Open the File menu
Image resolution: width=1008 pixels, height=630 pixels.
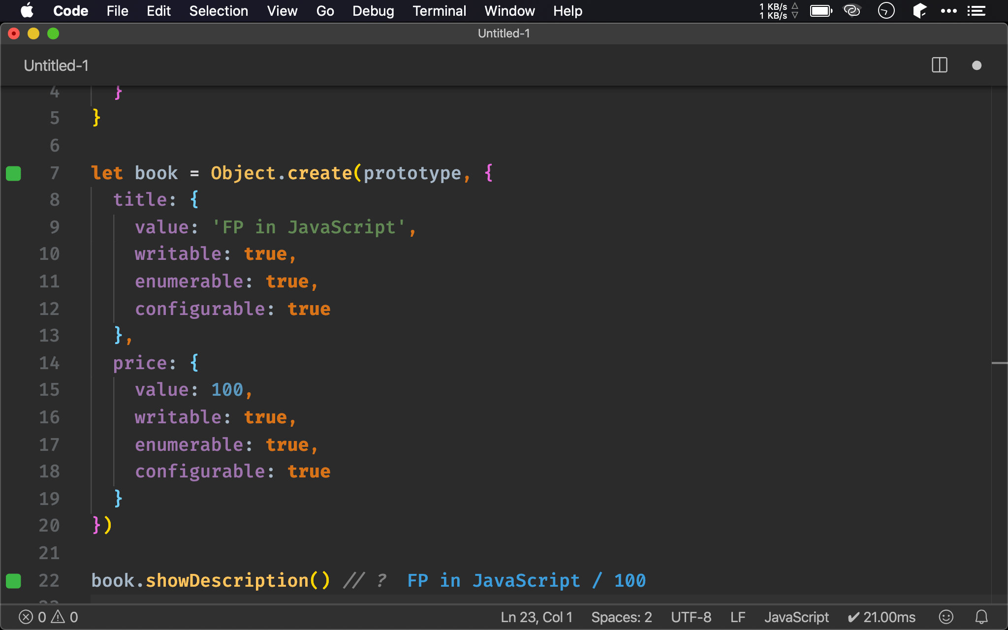coord(117,11)
